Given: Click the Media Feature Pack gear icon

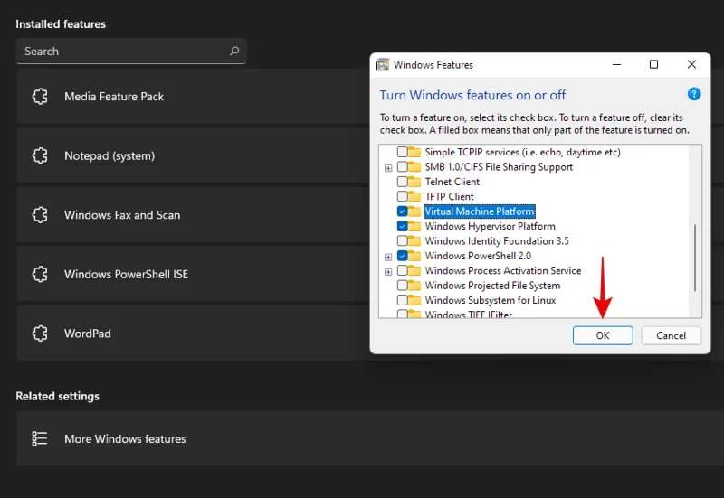Looking at the screenshot, I should pyautogui.click(x=40, y=97).
